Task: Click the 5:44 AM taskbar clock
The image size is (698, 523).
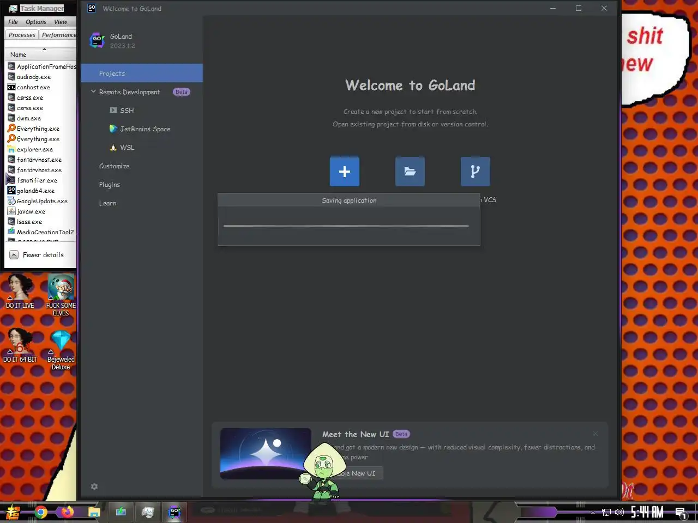Action: pyautogui.click(x=647, y=512)
